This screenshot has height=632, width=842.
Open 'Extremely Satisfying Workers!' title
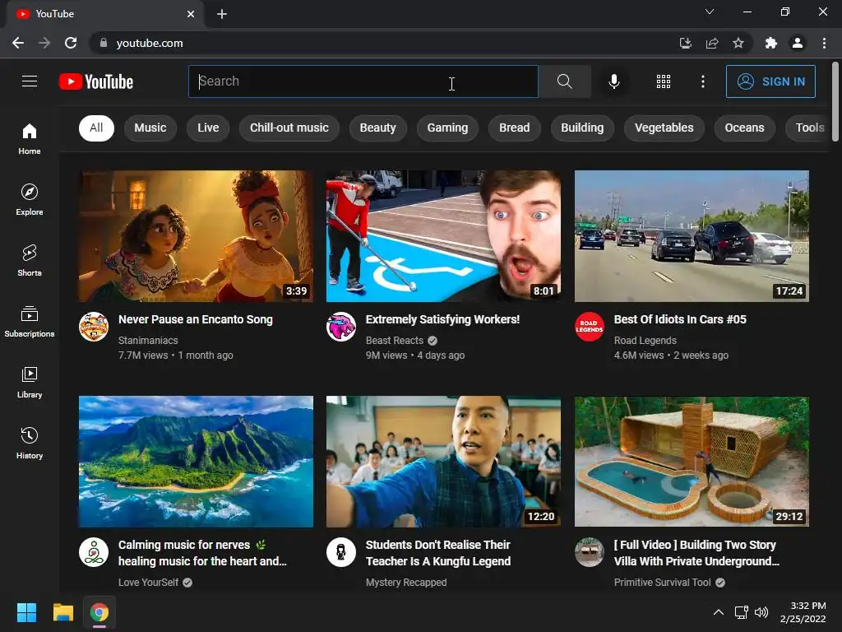point(442,319)
